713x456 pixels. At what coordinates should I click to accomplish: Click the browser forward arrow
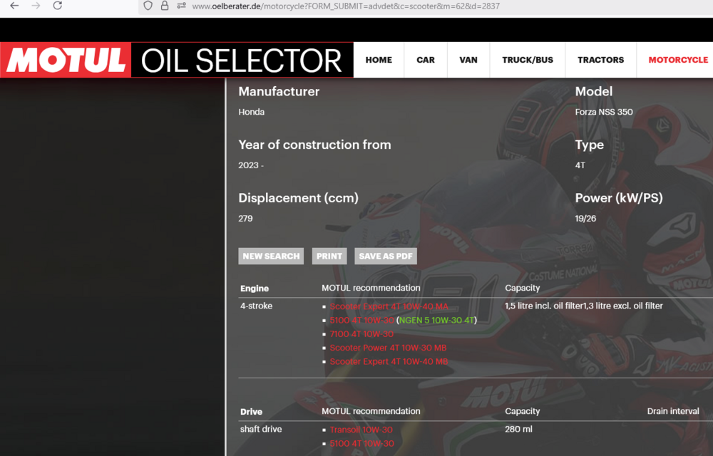tap(36, 6)
